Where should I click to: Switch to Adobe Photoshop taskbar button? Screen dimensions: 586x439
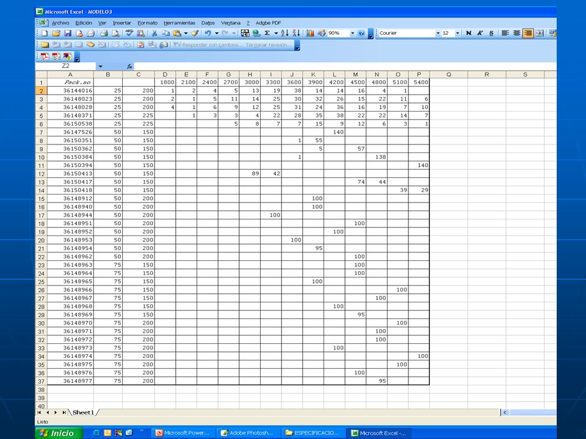pyautogui.click(x=248, y=433)
